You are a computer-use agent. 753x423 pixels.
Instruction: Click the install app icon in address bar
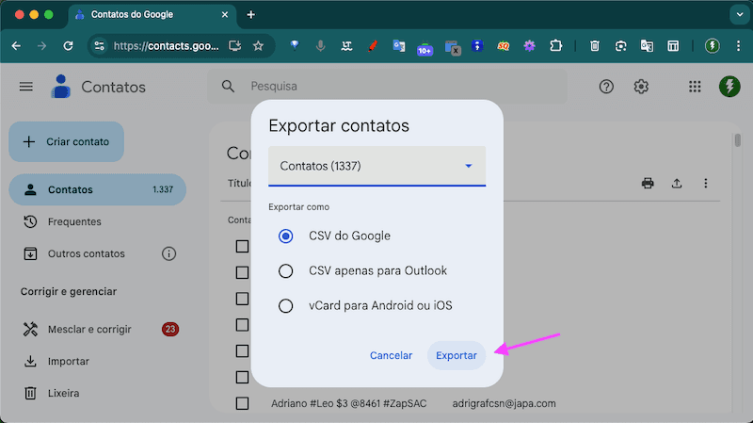click(234, 46)
